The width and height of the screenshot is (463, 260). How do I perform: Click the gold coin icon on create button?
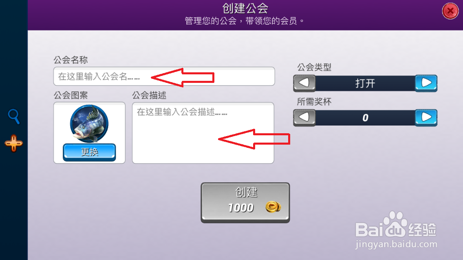pyautogui.click(x=273, y=207)
